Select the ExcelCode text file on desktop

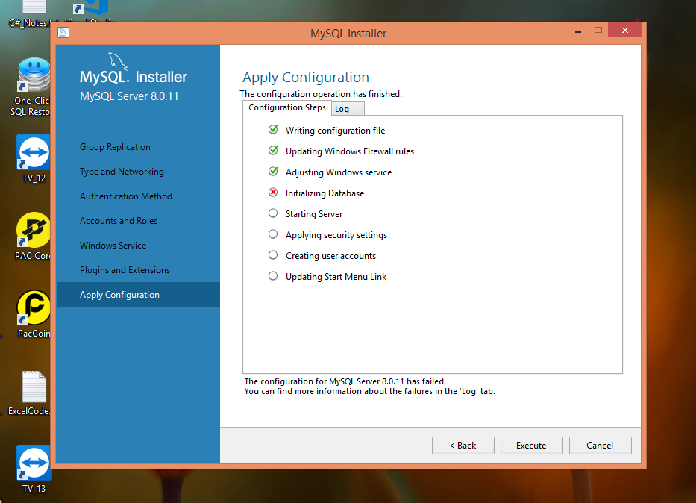pyautogui.click(x=29, y=393)
